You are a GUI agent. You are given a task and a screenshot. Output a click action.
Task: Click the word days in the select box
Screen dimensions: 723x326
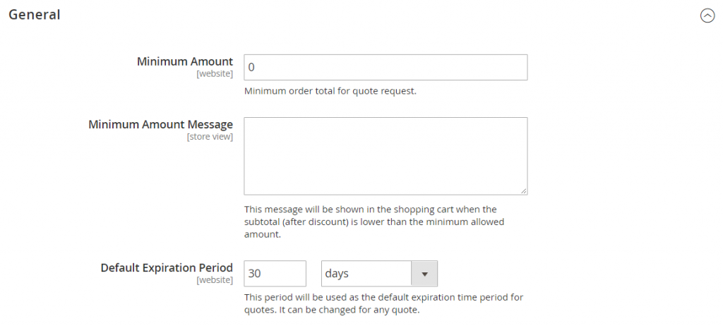tap(337, 274)
